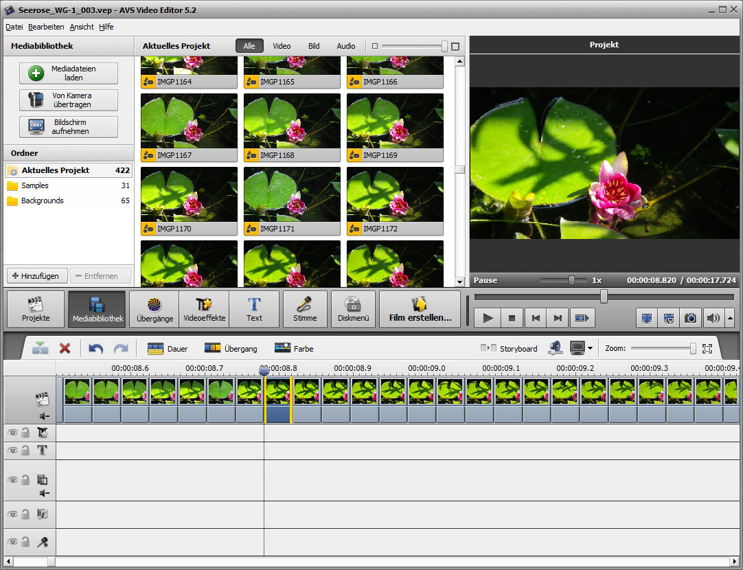Image resolution: width=743 pixels, height=570 pixels.
Task: Click the undo arrow in timeline toolbar
Action: [x=96, y=349]
